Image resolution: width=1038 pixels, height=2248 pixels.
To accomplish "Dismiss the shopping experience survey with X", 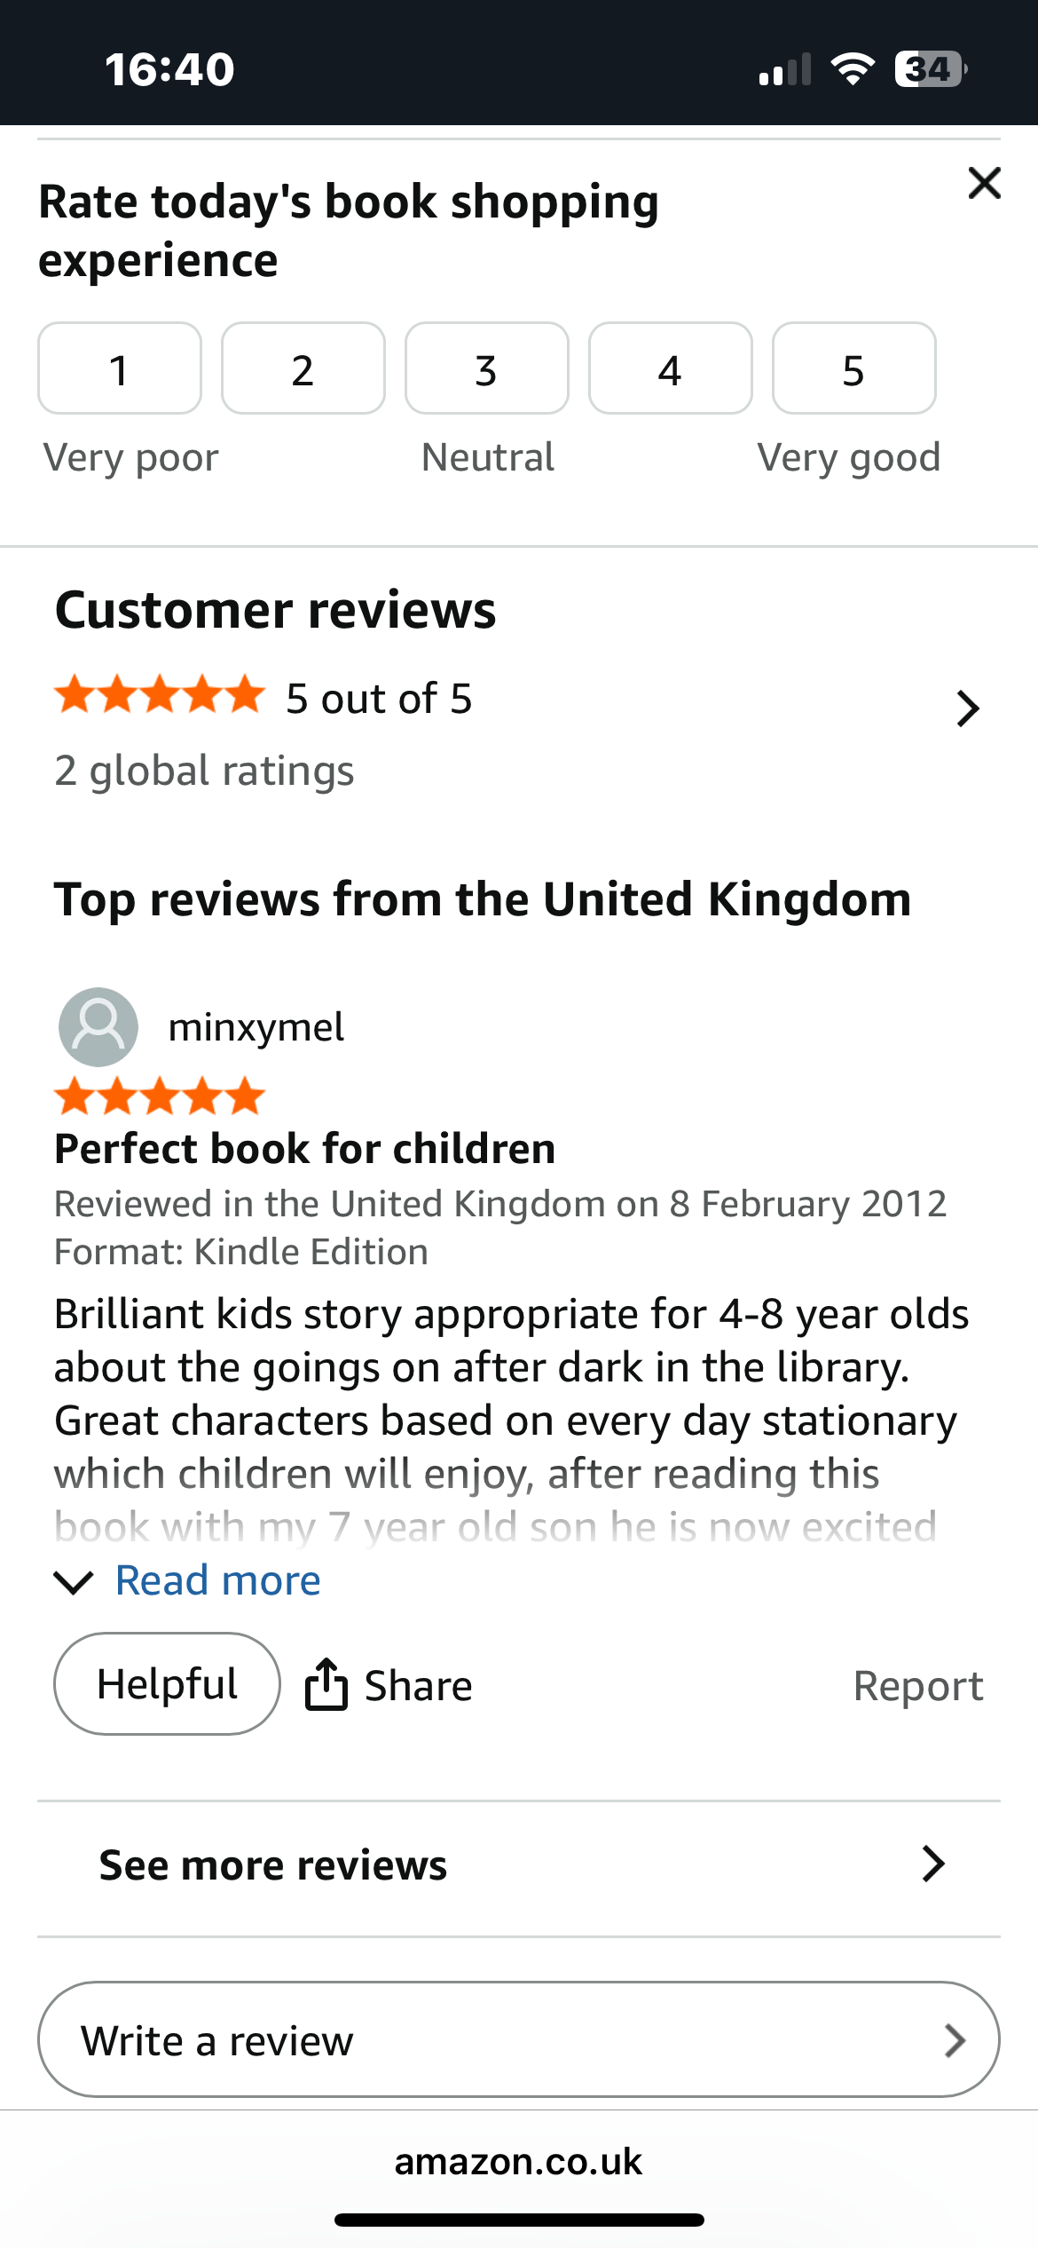I will [984, 183].
